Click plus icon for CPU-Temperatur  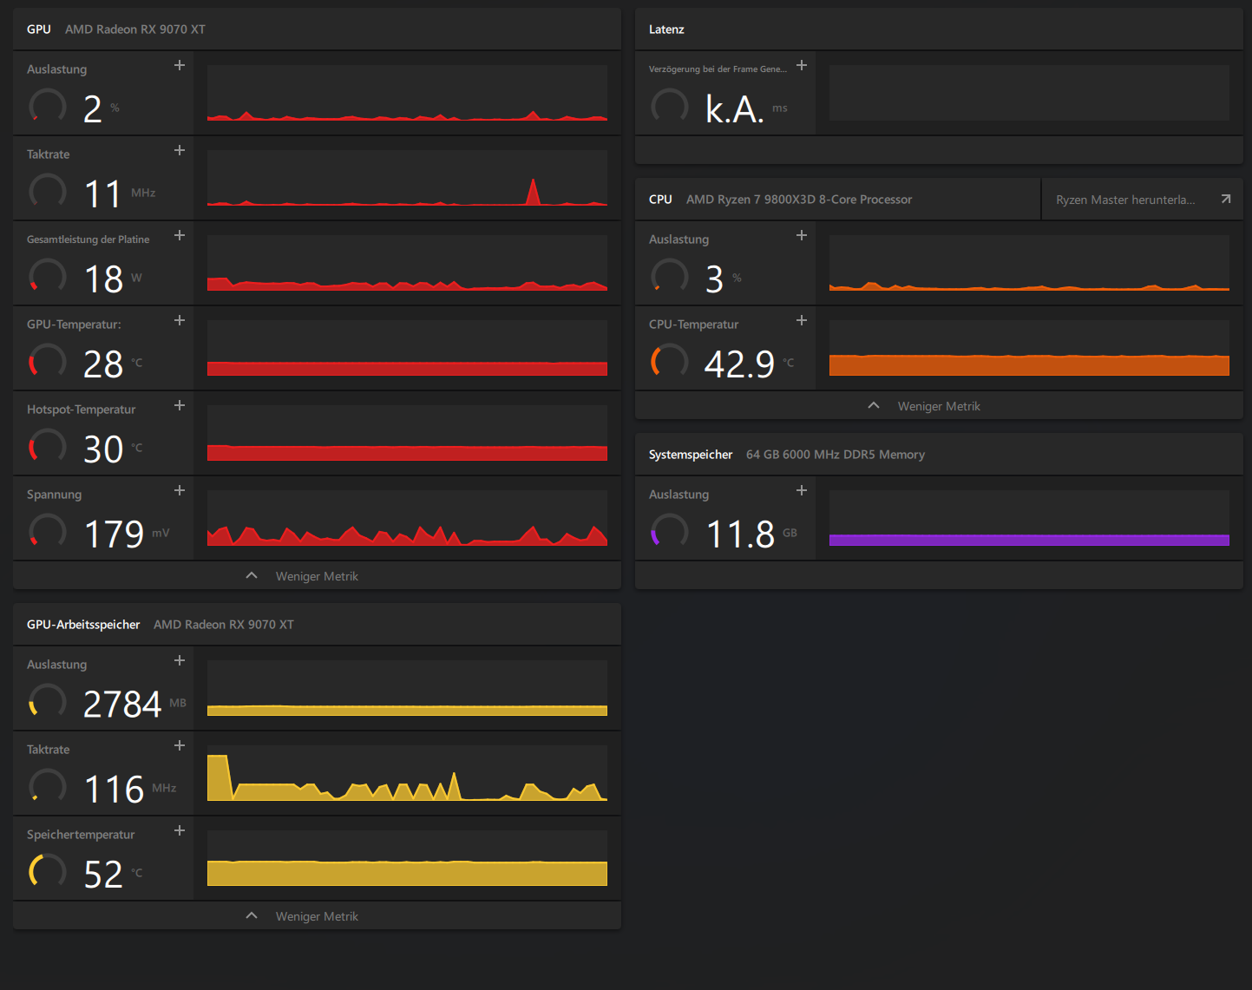802,320
